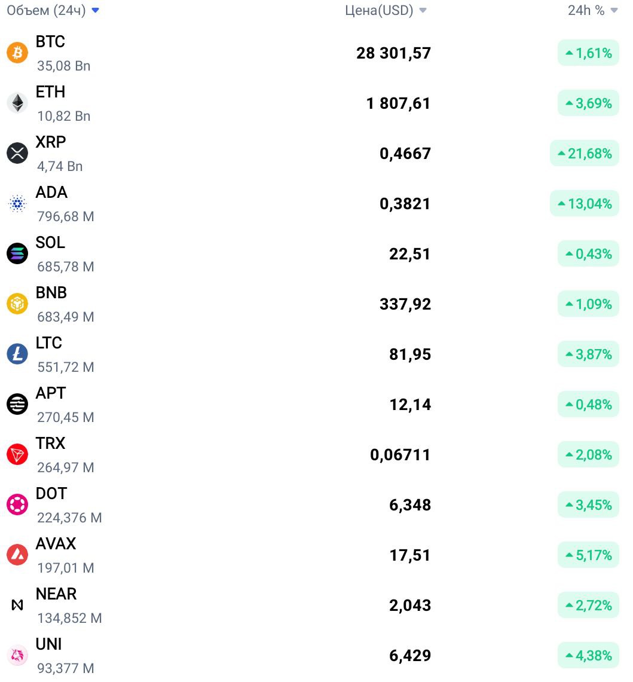Expand the Цена(USD) sort dropdown
Screen dimensions: 633x682
[423, 10]
